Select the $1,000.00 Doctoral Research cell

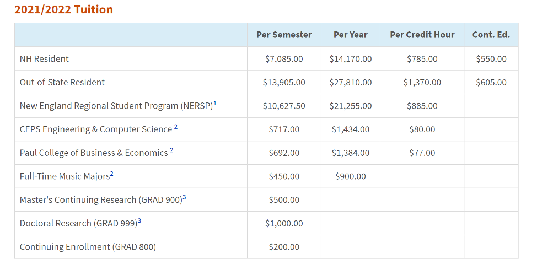[x=284, y=223]
